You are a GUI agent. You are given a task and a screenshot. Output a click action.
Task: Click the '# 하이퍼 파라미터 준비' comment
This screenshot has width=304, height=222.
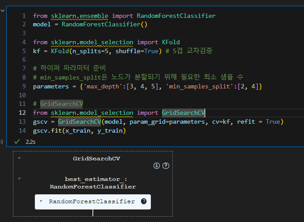[x=69, y=68]
